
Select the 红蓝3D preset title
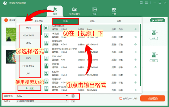tap(55, 64)
